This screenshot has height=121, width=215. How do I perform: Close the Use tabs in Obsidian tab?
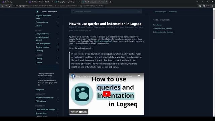(x=53, y=2)
